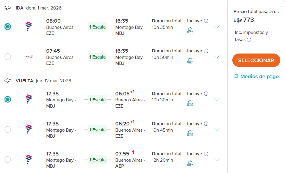This screenshot has width=285, height=173.
Task: Click the 1 Escala badge on 08:00 flight
Action: click(97, 27)
